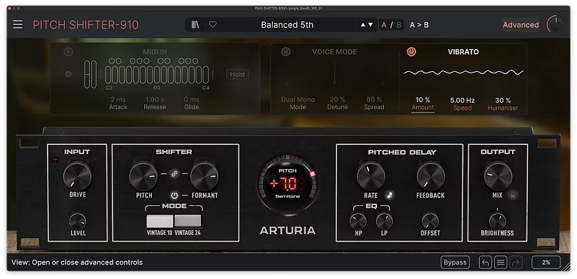
Task: Click the vibrato 30 % Humaniser value
Action: (502, 100)
